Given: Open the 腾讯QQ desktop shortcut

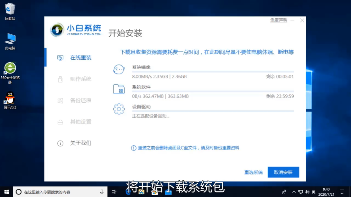Looking at the screenshot, I should coord(10,98).
